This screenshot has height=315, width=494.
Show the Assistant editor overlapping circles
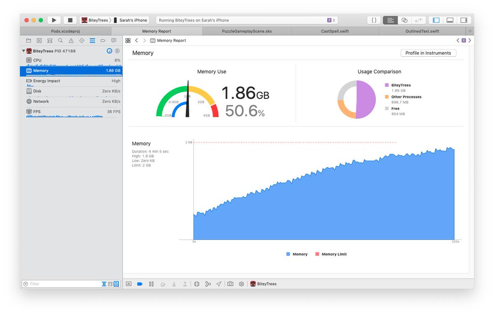pos(405,20)
